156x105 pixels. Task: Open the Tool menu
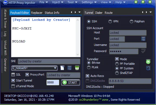(x=72, y=2)
